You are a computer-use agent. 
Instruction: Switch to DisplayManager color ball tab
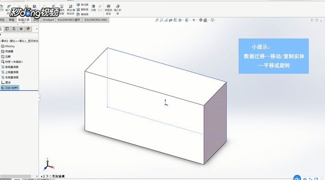coord(28,29)
